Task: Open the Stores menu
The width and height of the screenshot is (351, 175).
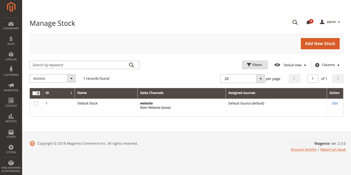Action: pyautogui.click(x=11, y=134)
